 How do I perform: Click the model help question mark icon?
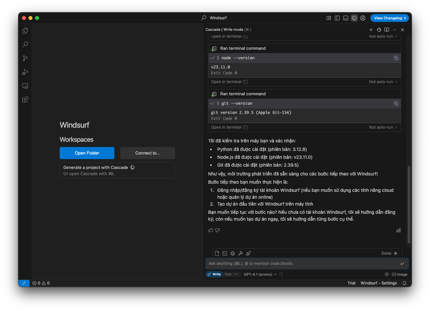pyautogui.click(x=281, y=274)
